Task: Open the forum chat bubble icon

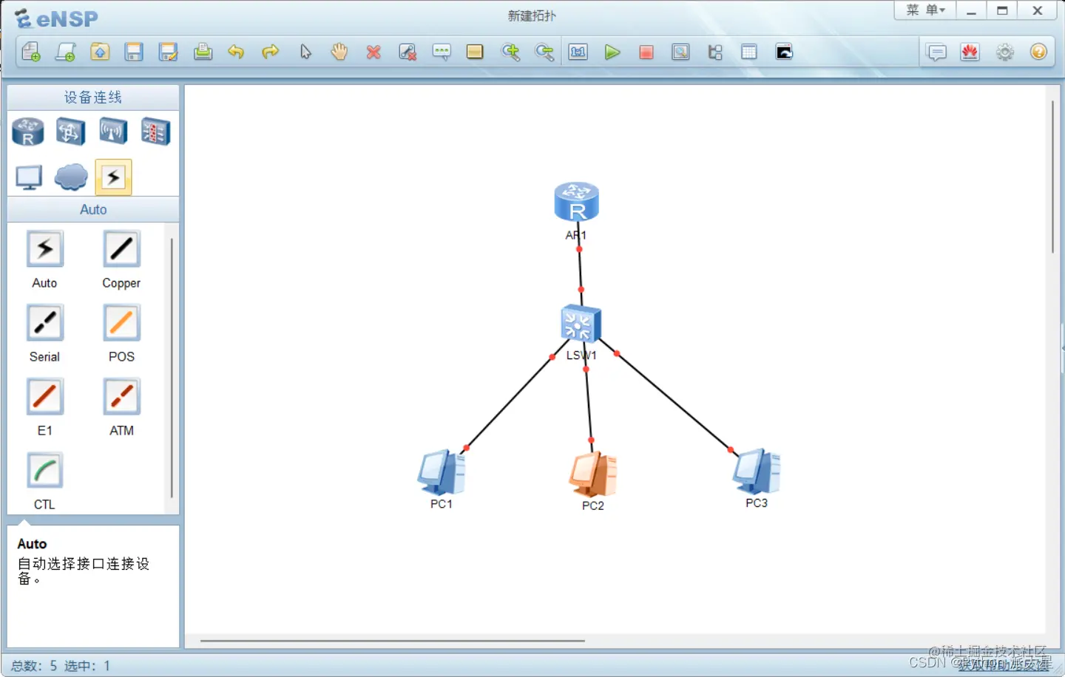Action: click(x=936, y=52)
